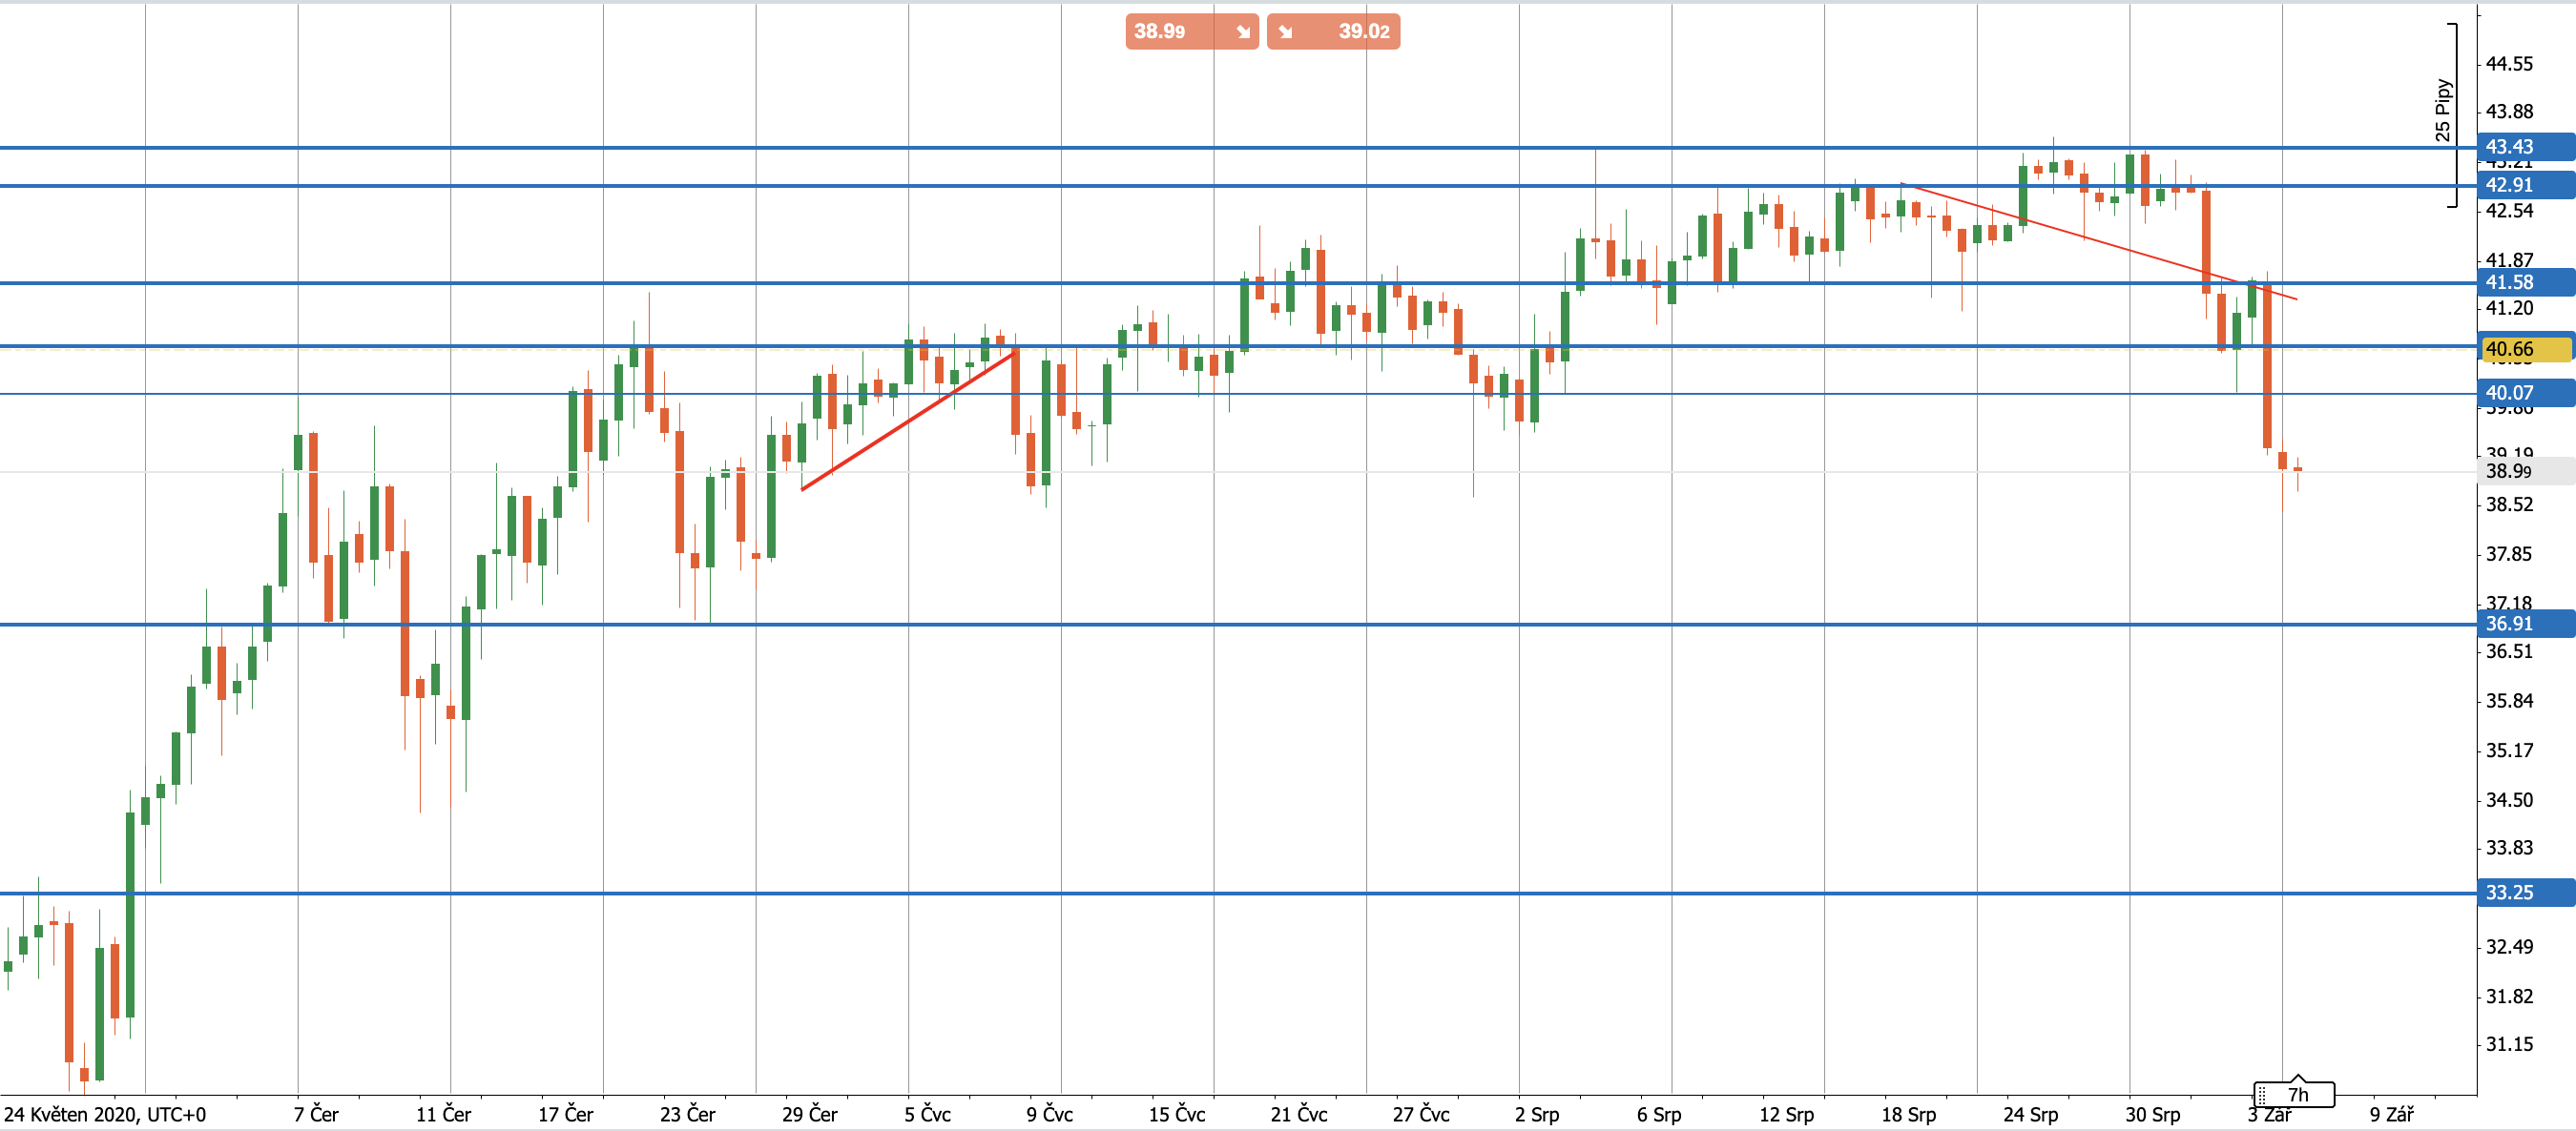Click the 30 Srp date label
The width and height of the screenshot is (2576, 1131).
click(x=2152, y=1114)
